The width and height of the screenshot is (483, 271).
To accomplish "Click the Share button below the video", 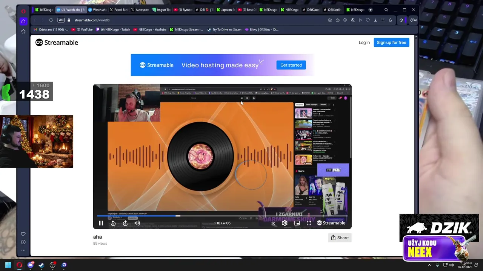I will pos(340,238).
